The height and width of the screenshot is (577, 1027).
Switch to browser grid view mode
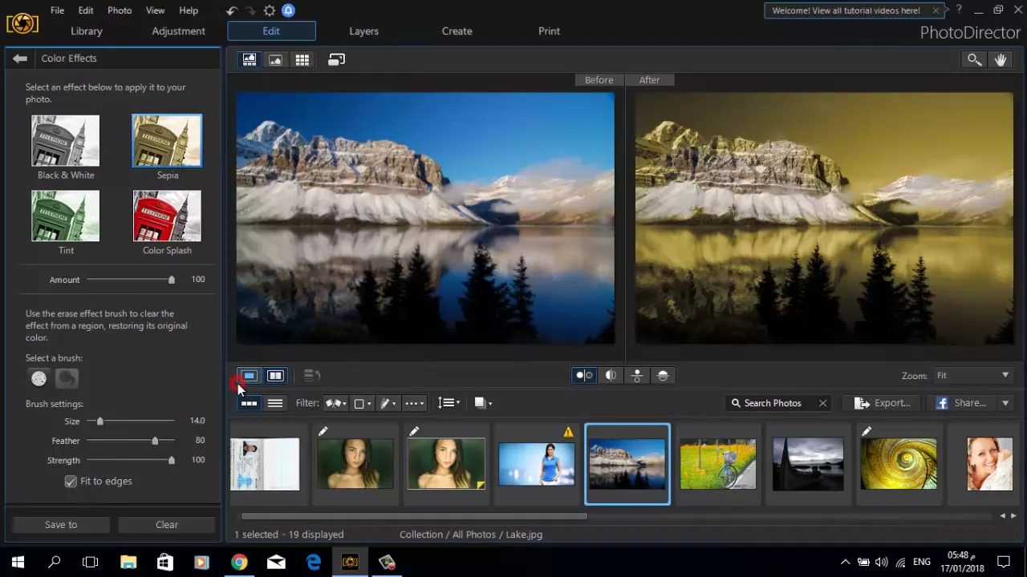tap(302, 59)
